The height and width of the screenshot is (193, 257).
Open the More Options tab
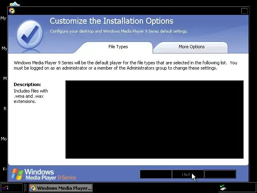(192, 47)
